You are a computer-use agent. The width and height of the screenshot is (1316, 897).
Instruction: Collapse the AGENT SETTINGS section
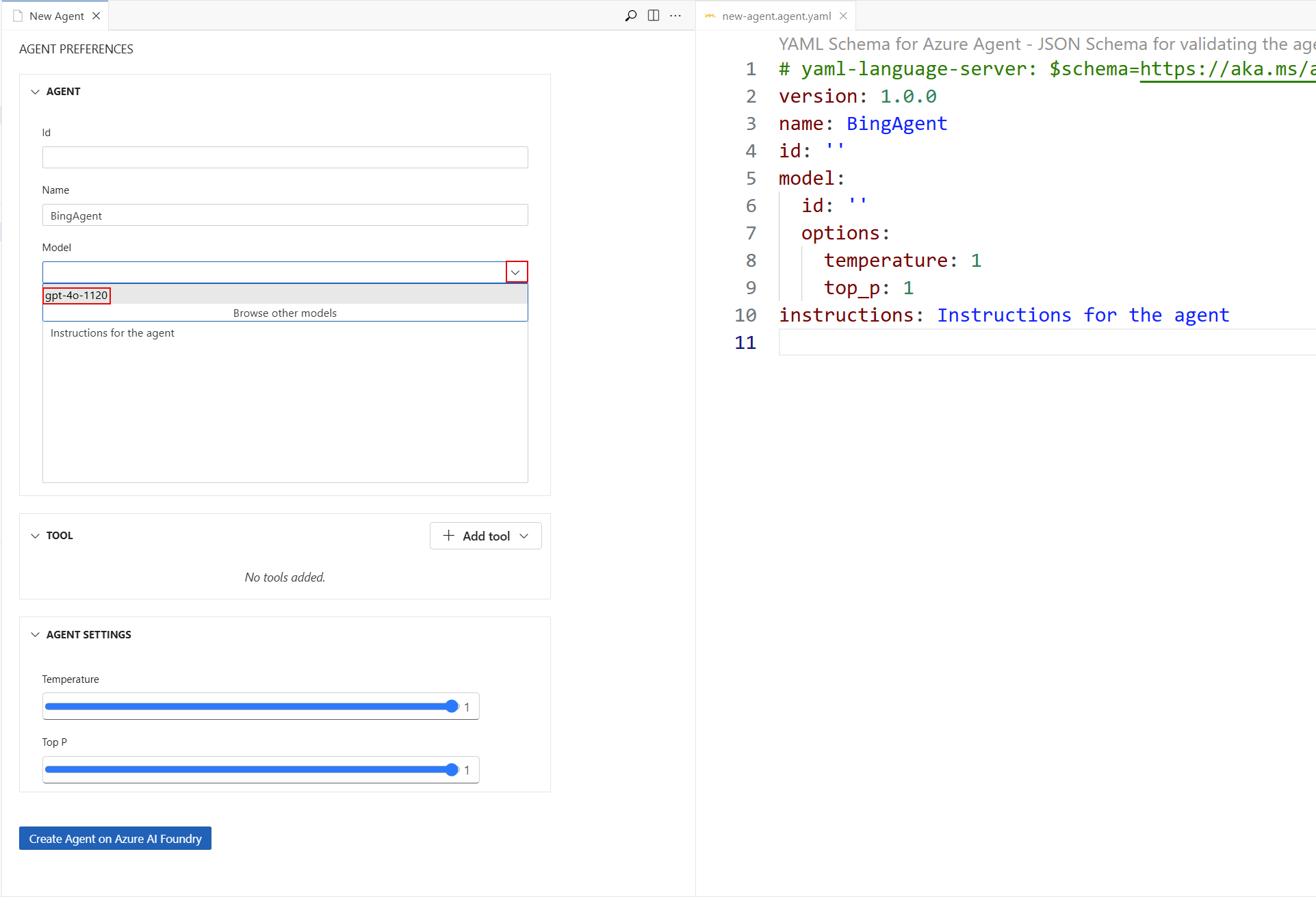tap(35, 635)
